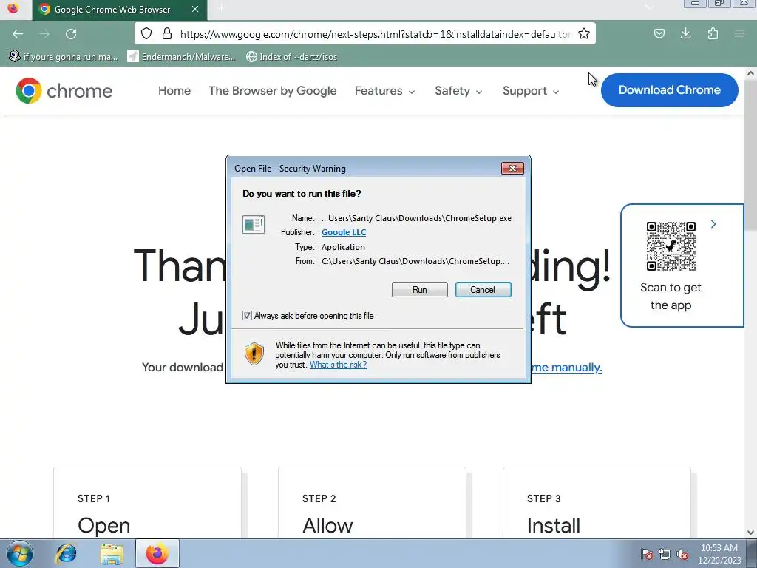This screenshot has width=757, height=568.
Task: Expand the Scan to get the app chevron
Action: pyautogui.click(x=713, y=224)
